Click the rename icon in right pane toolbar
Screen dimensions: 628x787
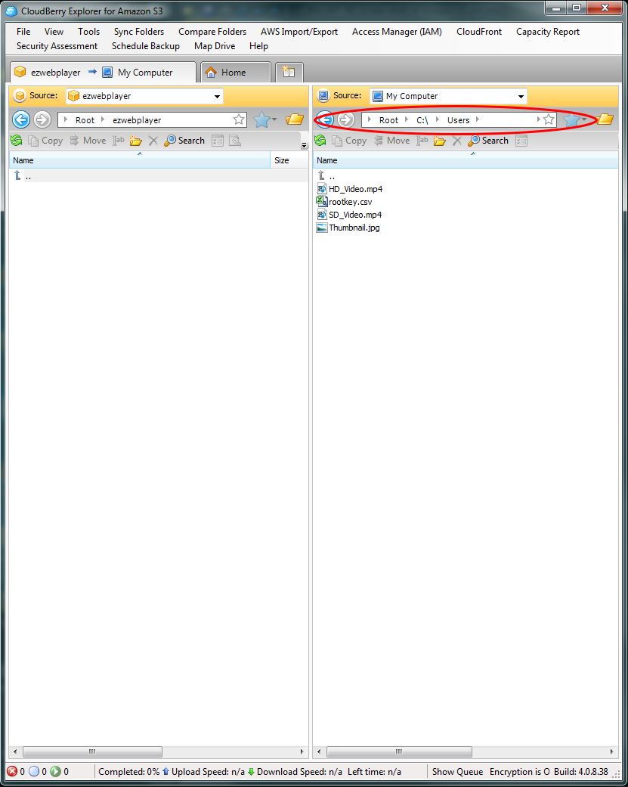pyautogui.click(x=422, y=141)
